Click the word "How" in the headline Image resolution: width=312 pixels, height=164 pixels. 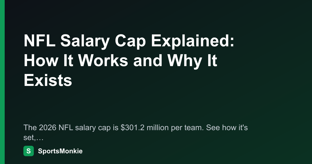pos(38,61)
